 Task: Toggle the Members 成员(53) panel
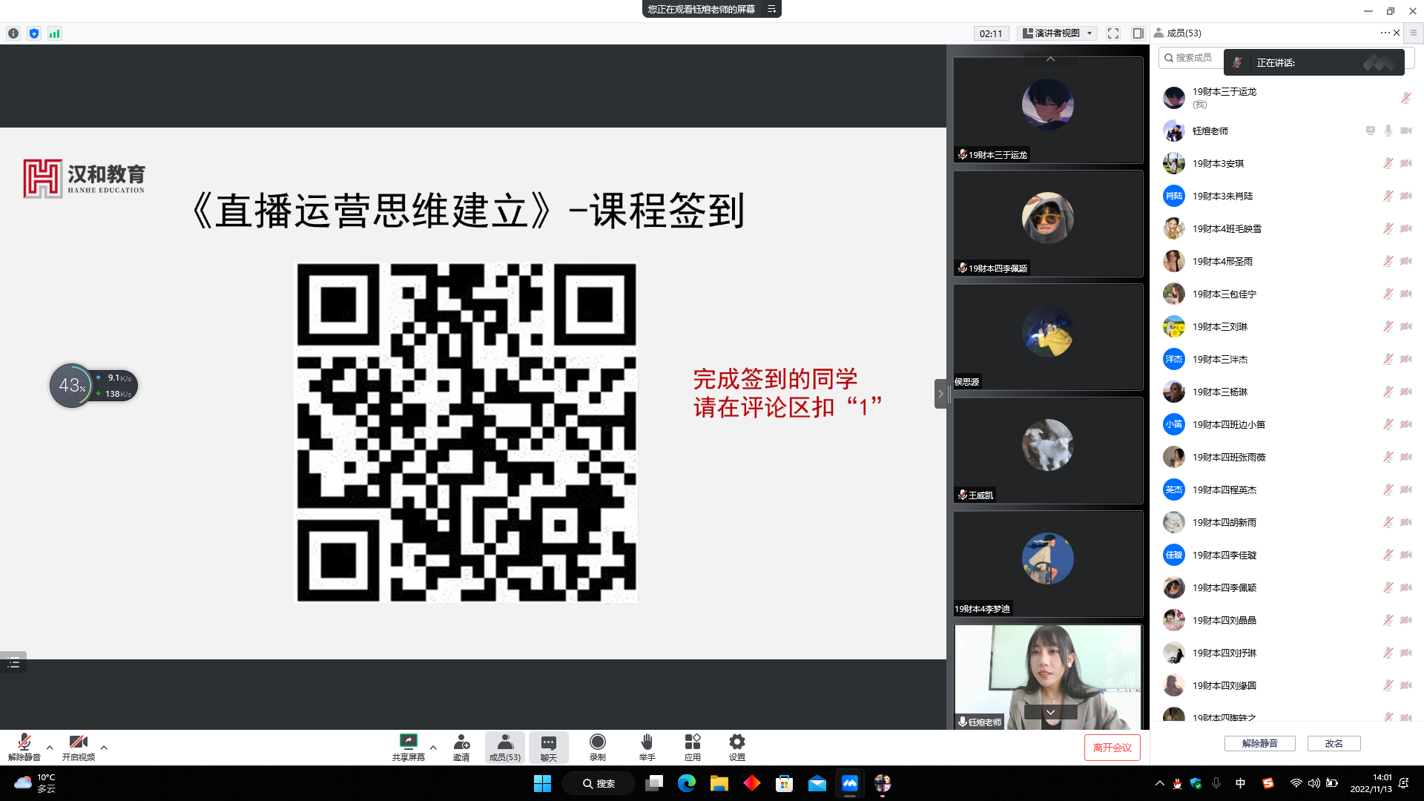click(x=504, y=742)
